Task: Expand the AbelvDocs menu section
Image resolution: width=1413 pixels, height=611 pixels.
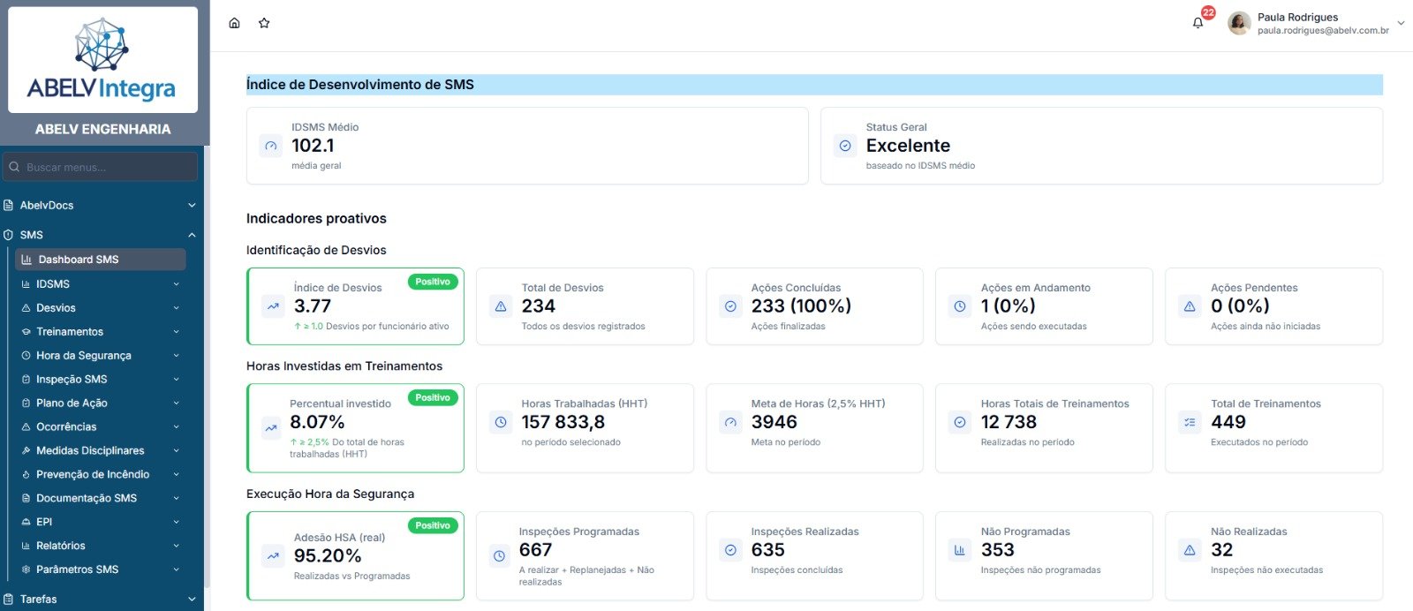Action: pyautogui.click(x=192, y=206)
